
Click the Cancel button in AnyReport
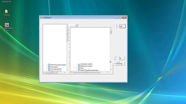[x=122, y=26]
